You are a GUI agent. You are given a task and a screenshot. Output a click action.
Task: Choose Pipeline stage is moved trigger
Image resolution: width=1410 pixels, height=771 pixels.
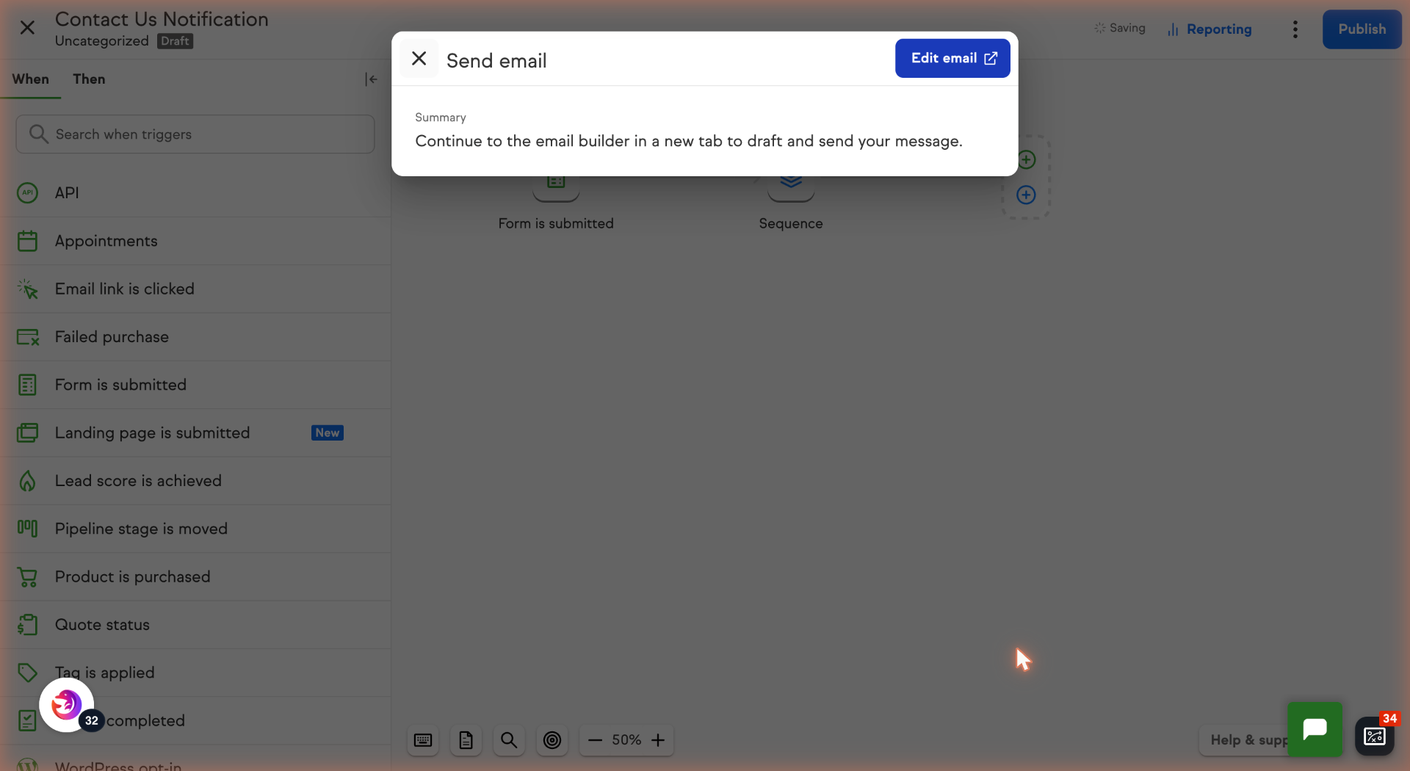(x=195, y=529)
